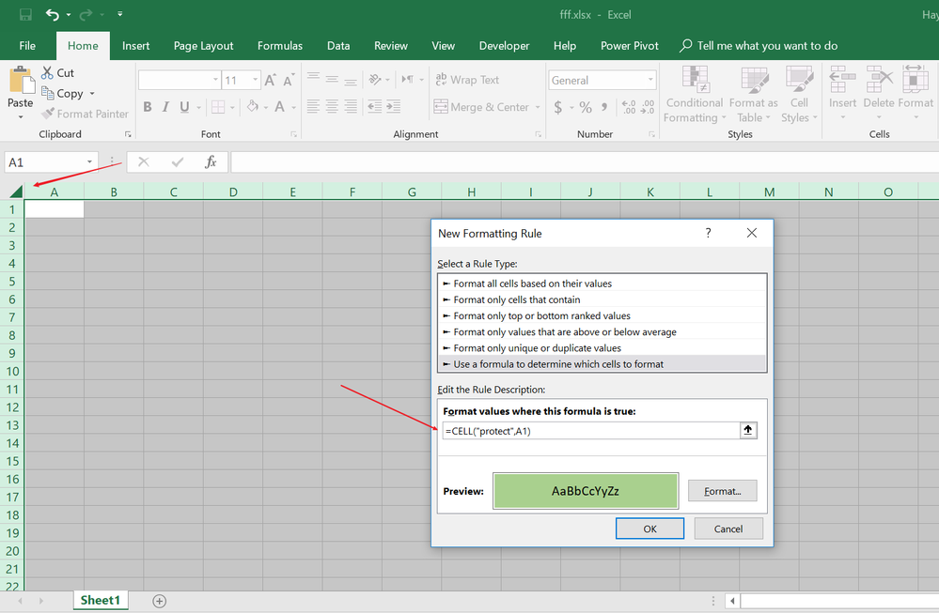The width and height of the screenshot is (939, 613).
Task: Open Format as Table gallery
Action: [x=753, y=95]
